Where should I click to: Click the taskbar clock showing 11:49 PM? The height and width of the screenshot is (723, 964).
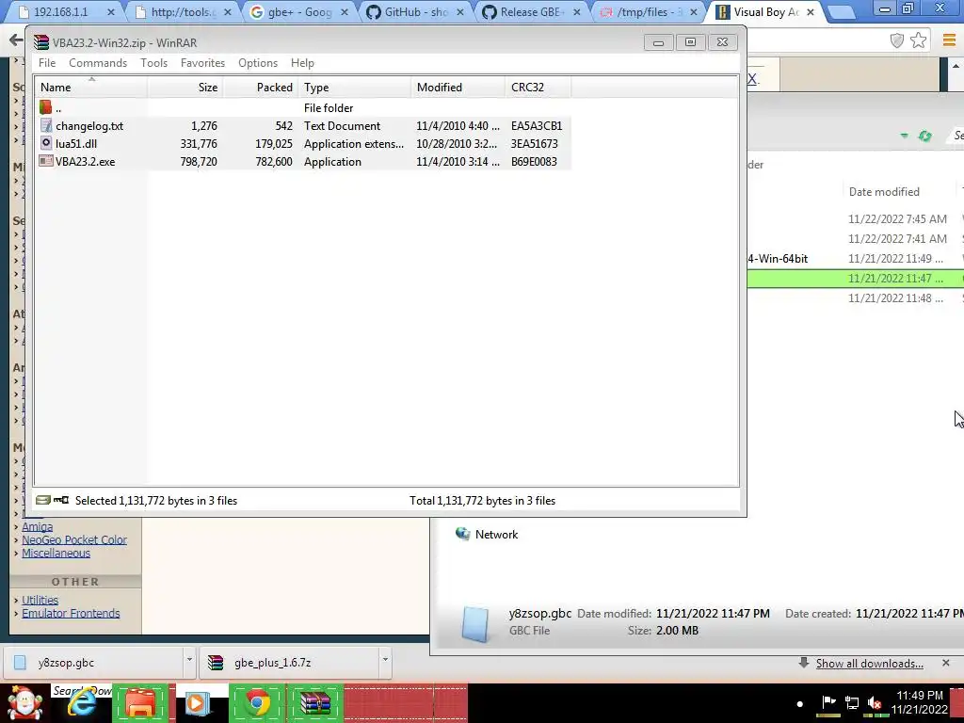[919, 701]
